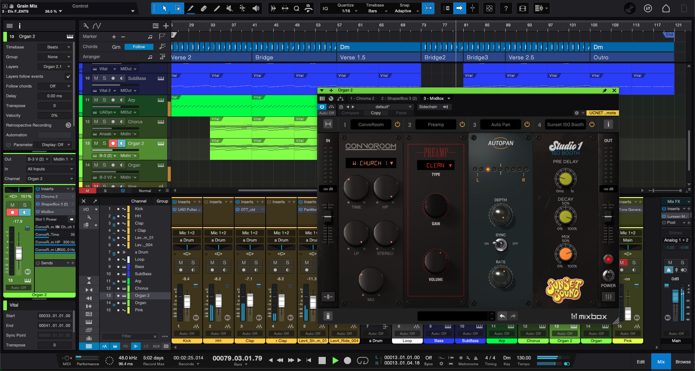Pin the Organ 2 plugin window
The image size is (695, 371).
605,90
